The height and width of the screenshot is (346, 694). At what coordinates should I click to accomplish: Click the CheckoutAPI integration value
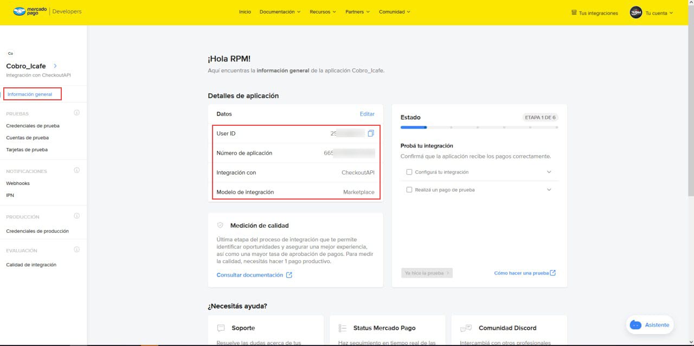click(358, 172)
